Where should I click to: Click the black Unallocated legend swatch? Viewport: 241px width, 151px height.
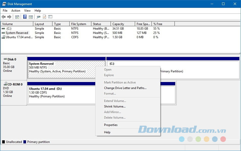[x=3, y=142]
